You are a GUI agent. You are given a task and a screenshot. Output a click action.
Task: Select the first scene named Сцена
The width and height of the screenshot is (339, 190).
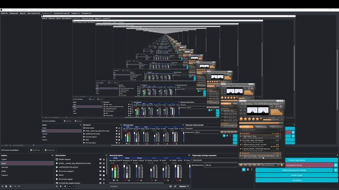[27, 159]
